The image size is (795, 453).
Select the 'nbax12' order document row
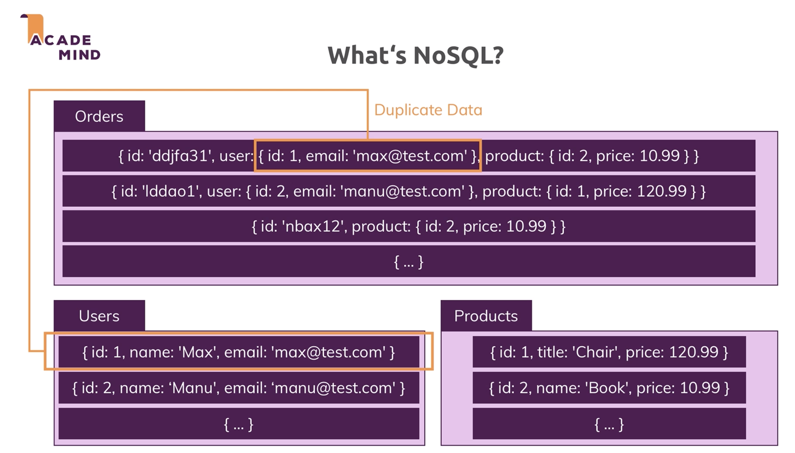point(408,226)
